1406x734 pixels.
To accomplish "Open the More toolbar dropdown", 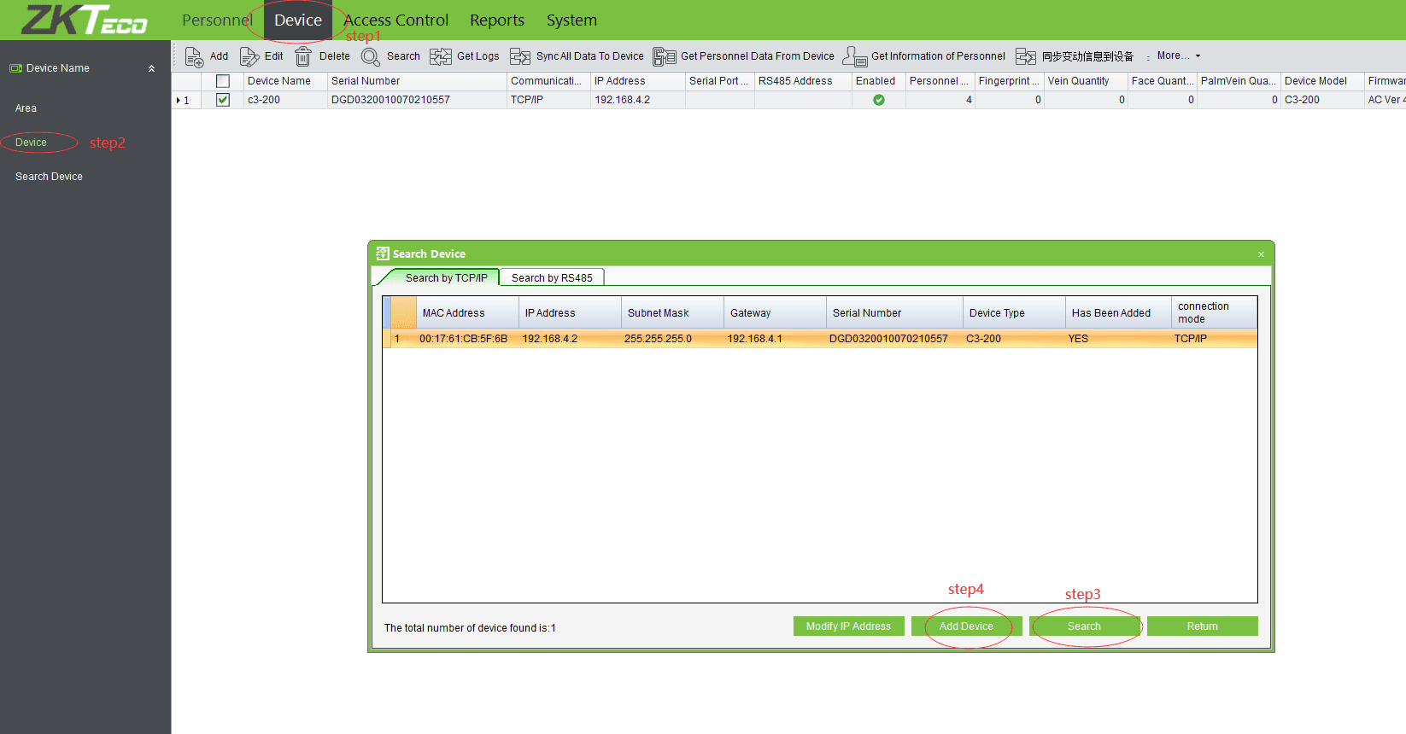I will point(1178,55).
